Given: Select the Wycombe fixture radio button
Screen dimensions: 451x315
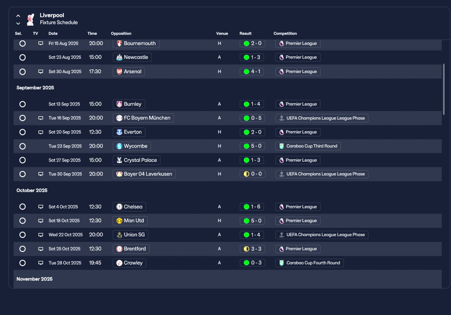Looking at the screenshot, I should [23, 146].
